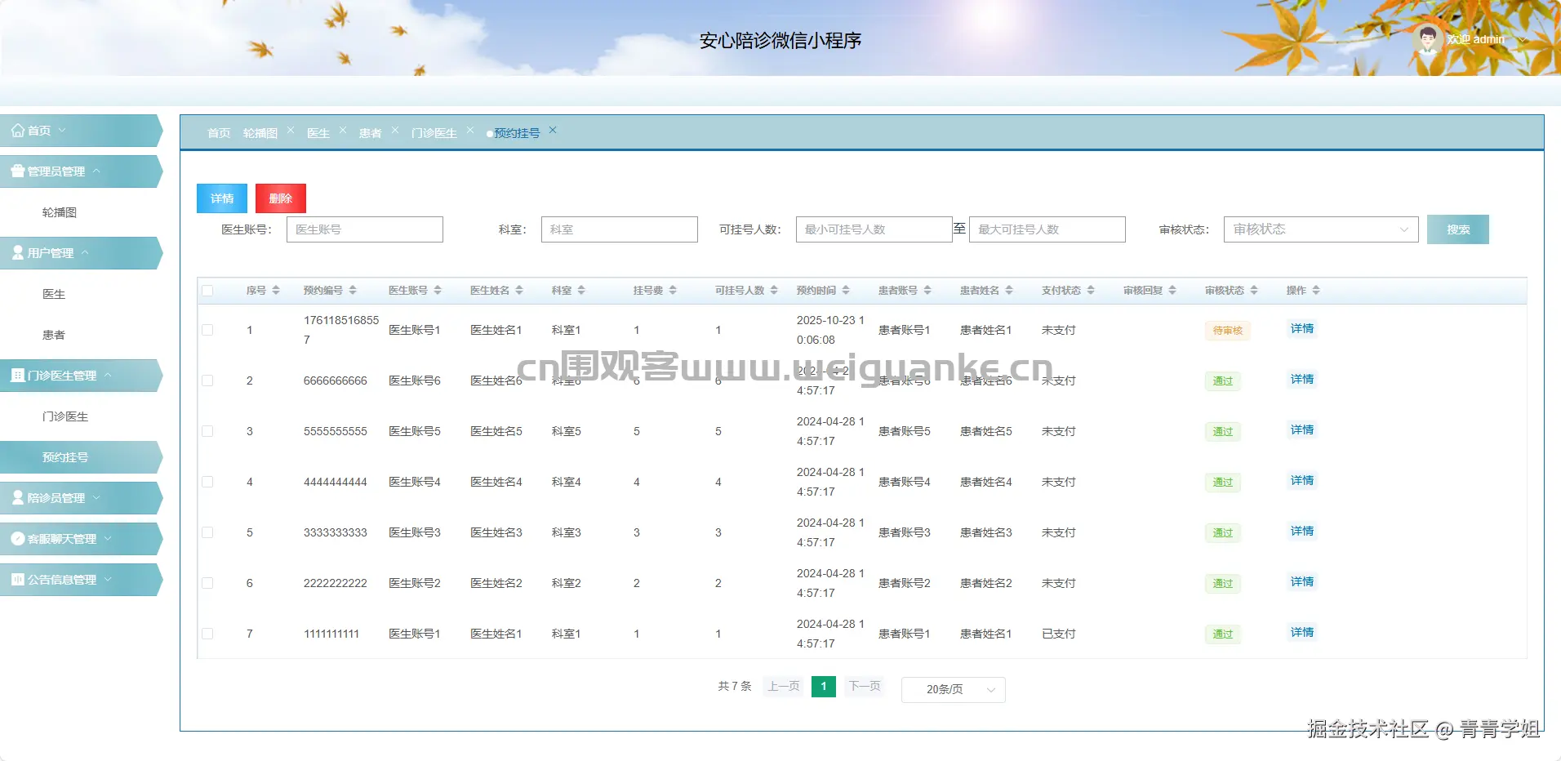
Task: Expand the 首页 sidebar menu
Action: tap(62, 131)
